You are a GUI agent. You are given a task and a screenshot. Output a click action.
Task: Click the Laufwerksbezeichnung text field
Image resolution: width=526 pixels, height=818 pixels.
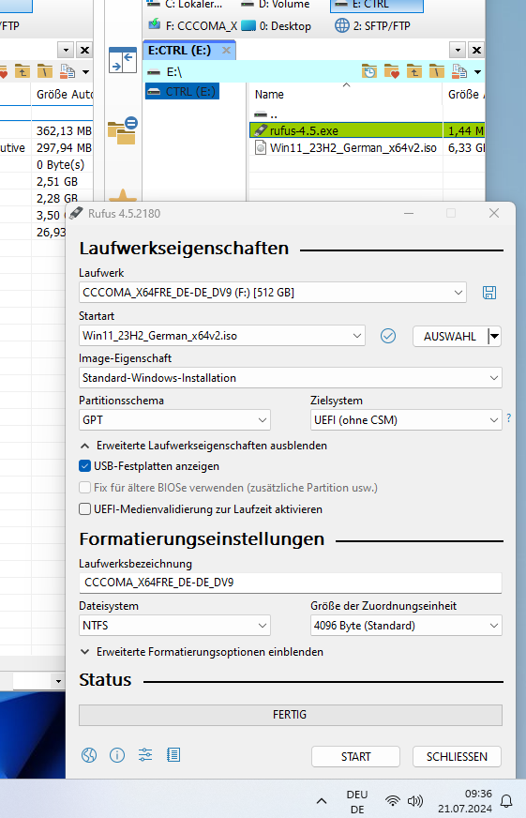[x=291, y=583]
